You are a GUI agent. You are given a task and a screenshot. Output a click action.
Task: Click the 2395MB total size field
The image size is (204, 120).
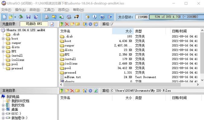[x=142, y=17]
